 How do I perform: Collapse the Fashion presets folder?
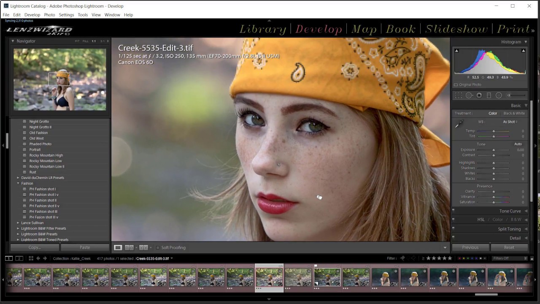click(x=18, y=184)
